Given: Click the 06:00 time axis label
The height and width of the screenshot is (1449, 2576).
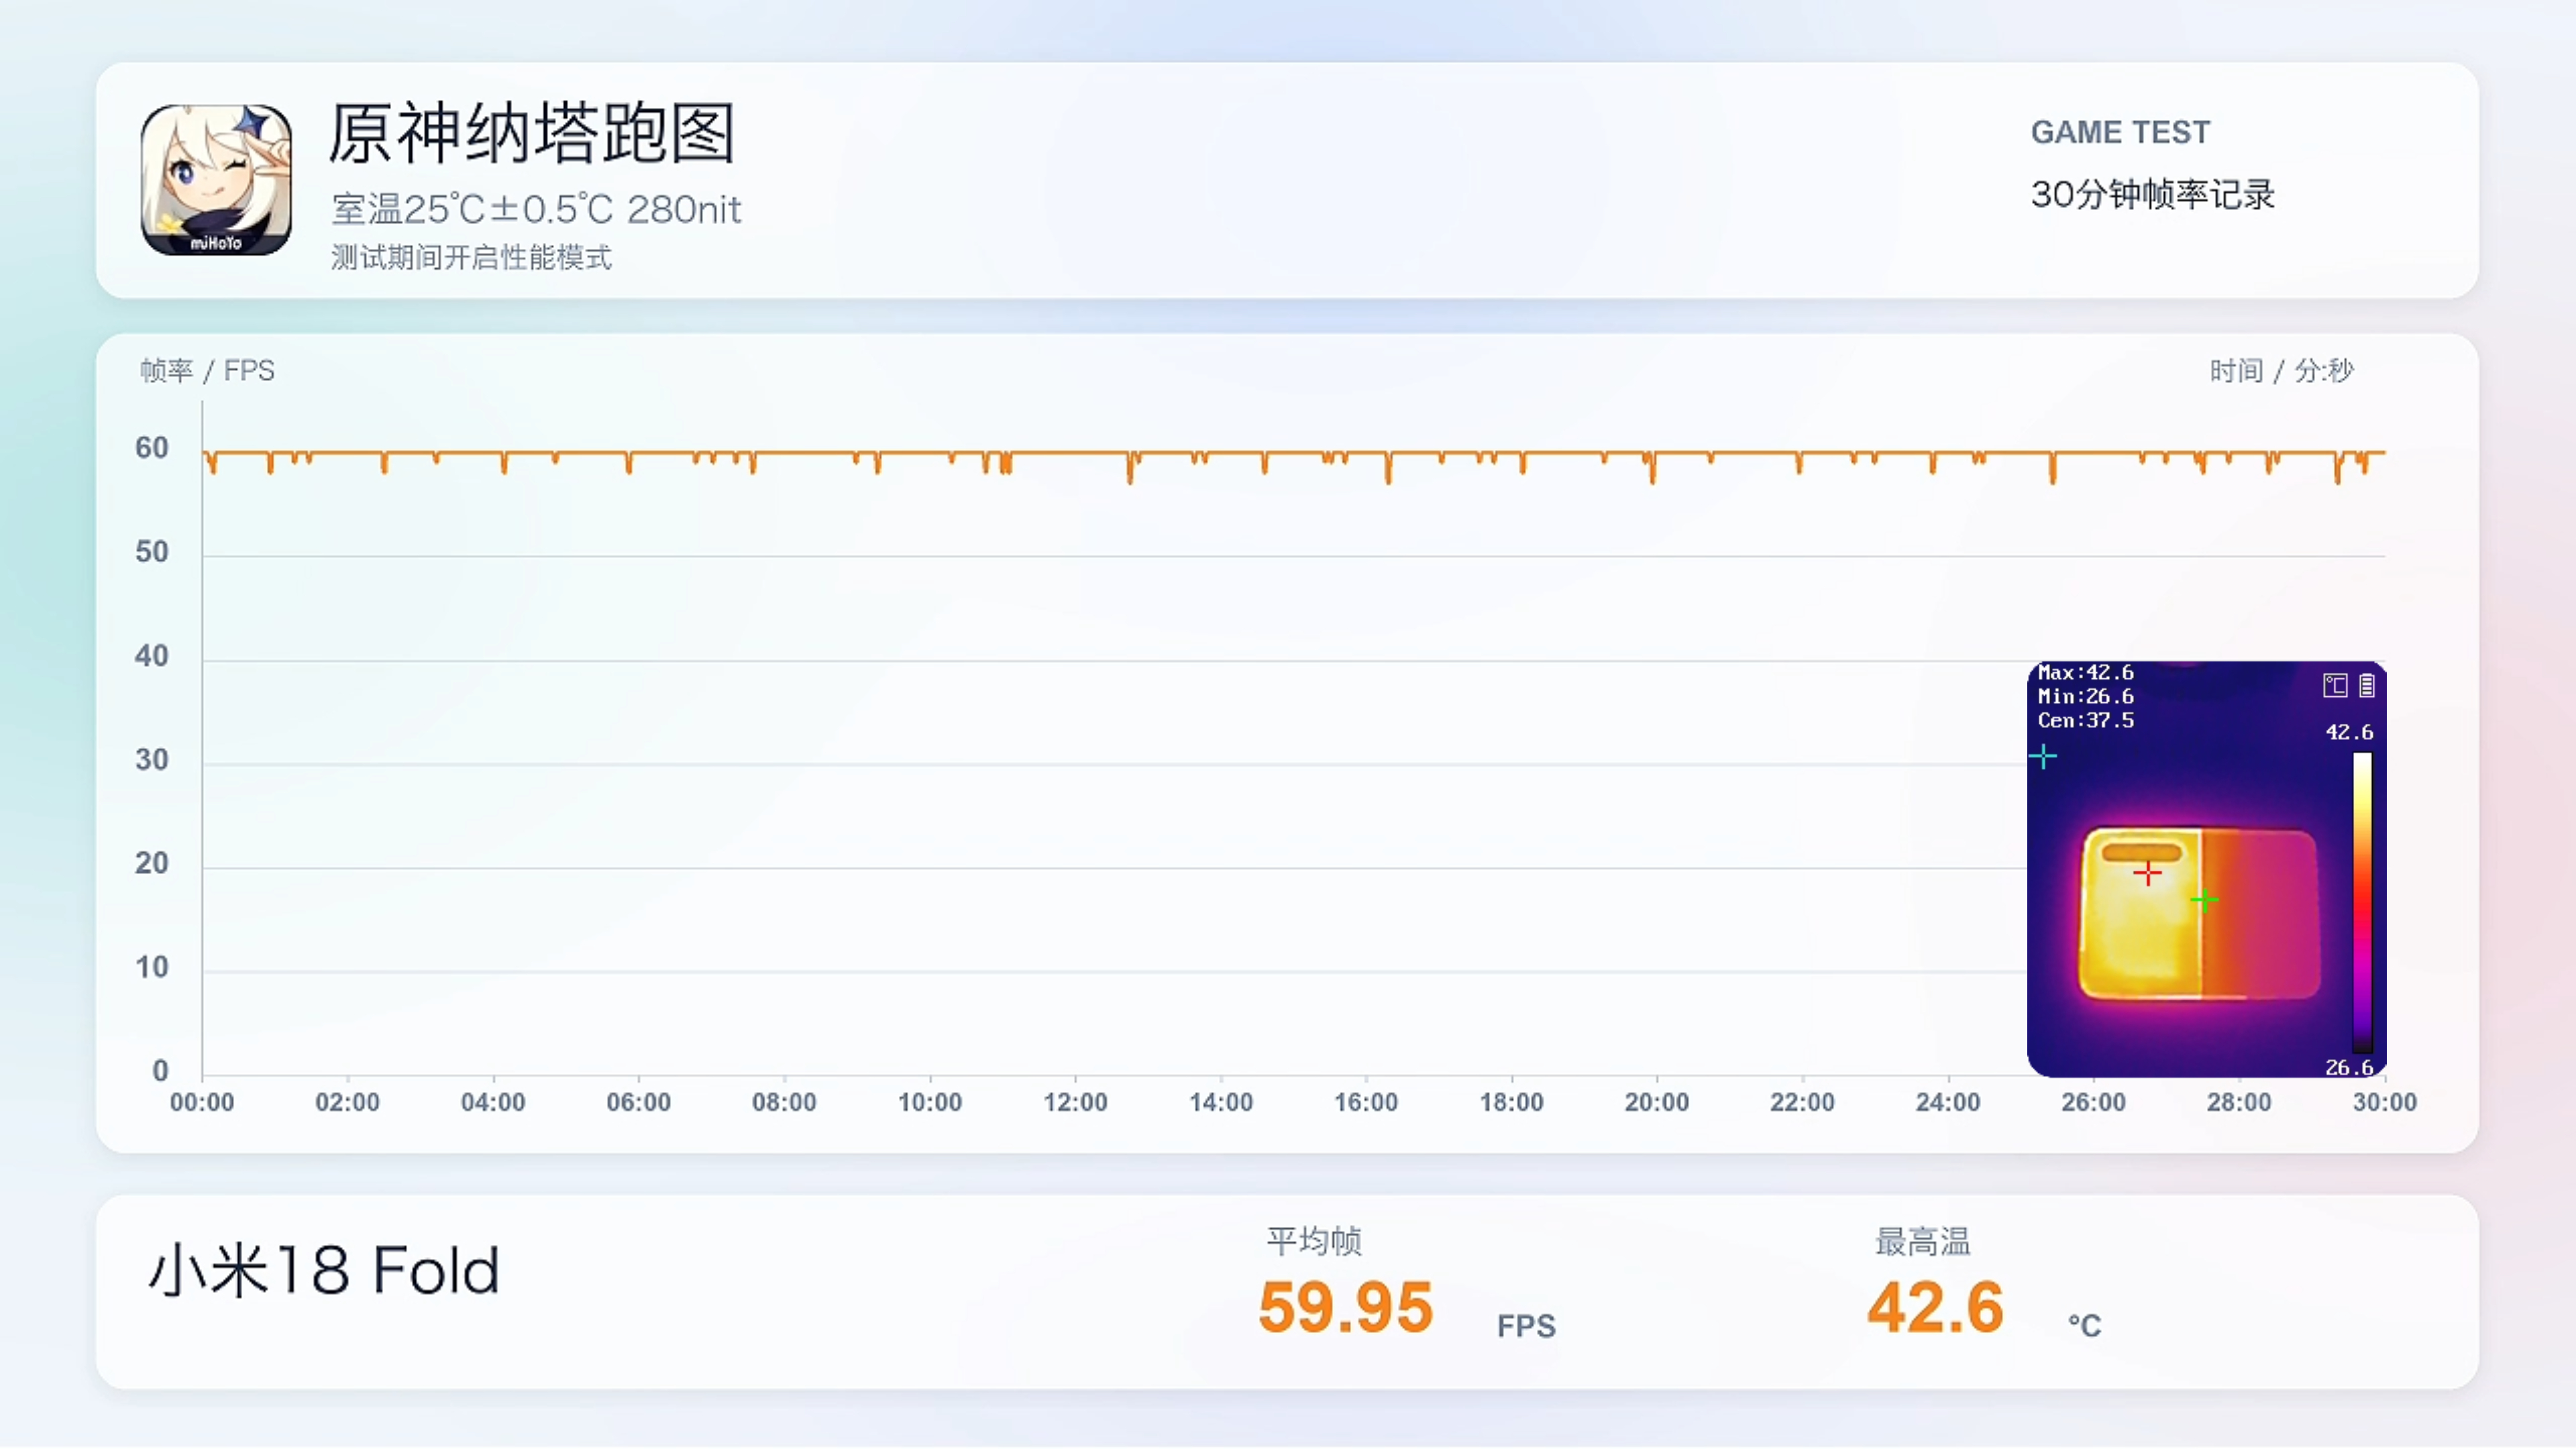Looking at the screenshot, I should (638, 1102).
